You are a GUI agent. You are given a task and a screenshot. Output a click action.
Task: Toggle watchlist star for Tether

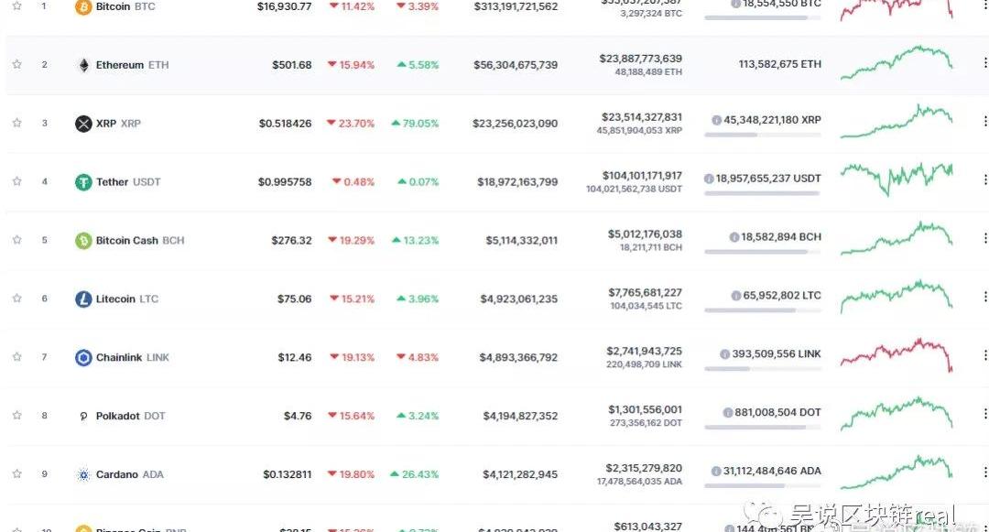[17, 181]
